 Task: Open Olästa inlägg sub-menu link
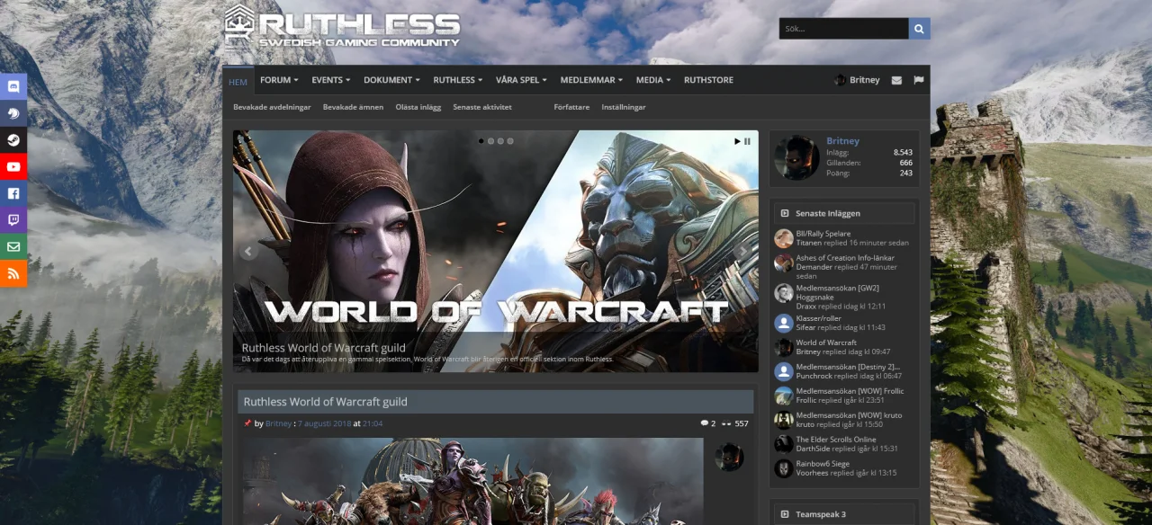(x=418, y=107)
